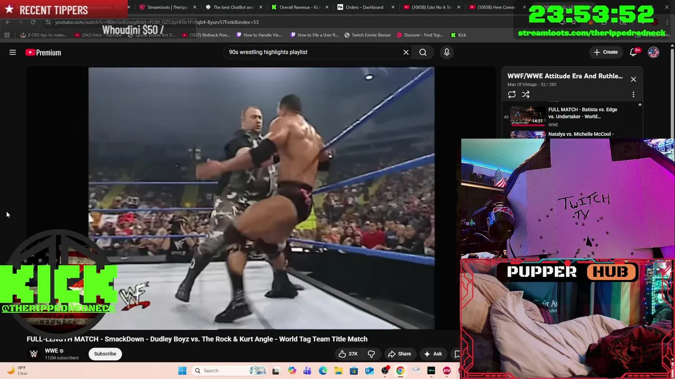Viewport: 675px width, 379px height.
Task: Open How to File a User R... bookmark
Action: tap(314, 35)
